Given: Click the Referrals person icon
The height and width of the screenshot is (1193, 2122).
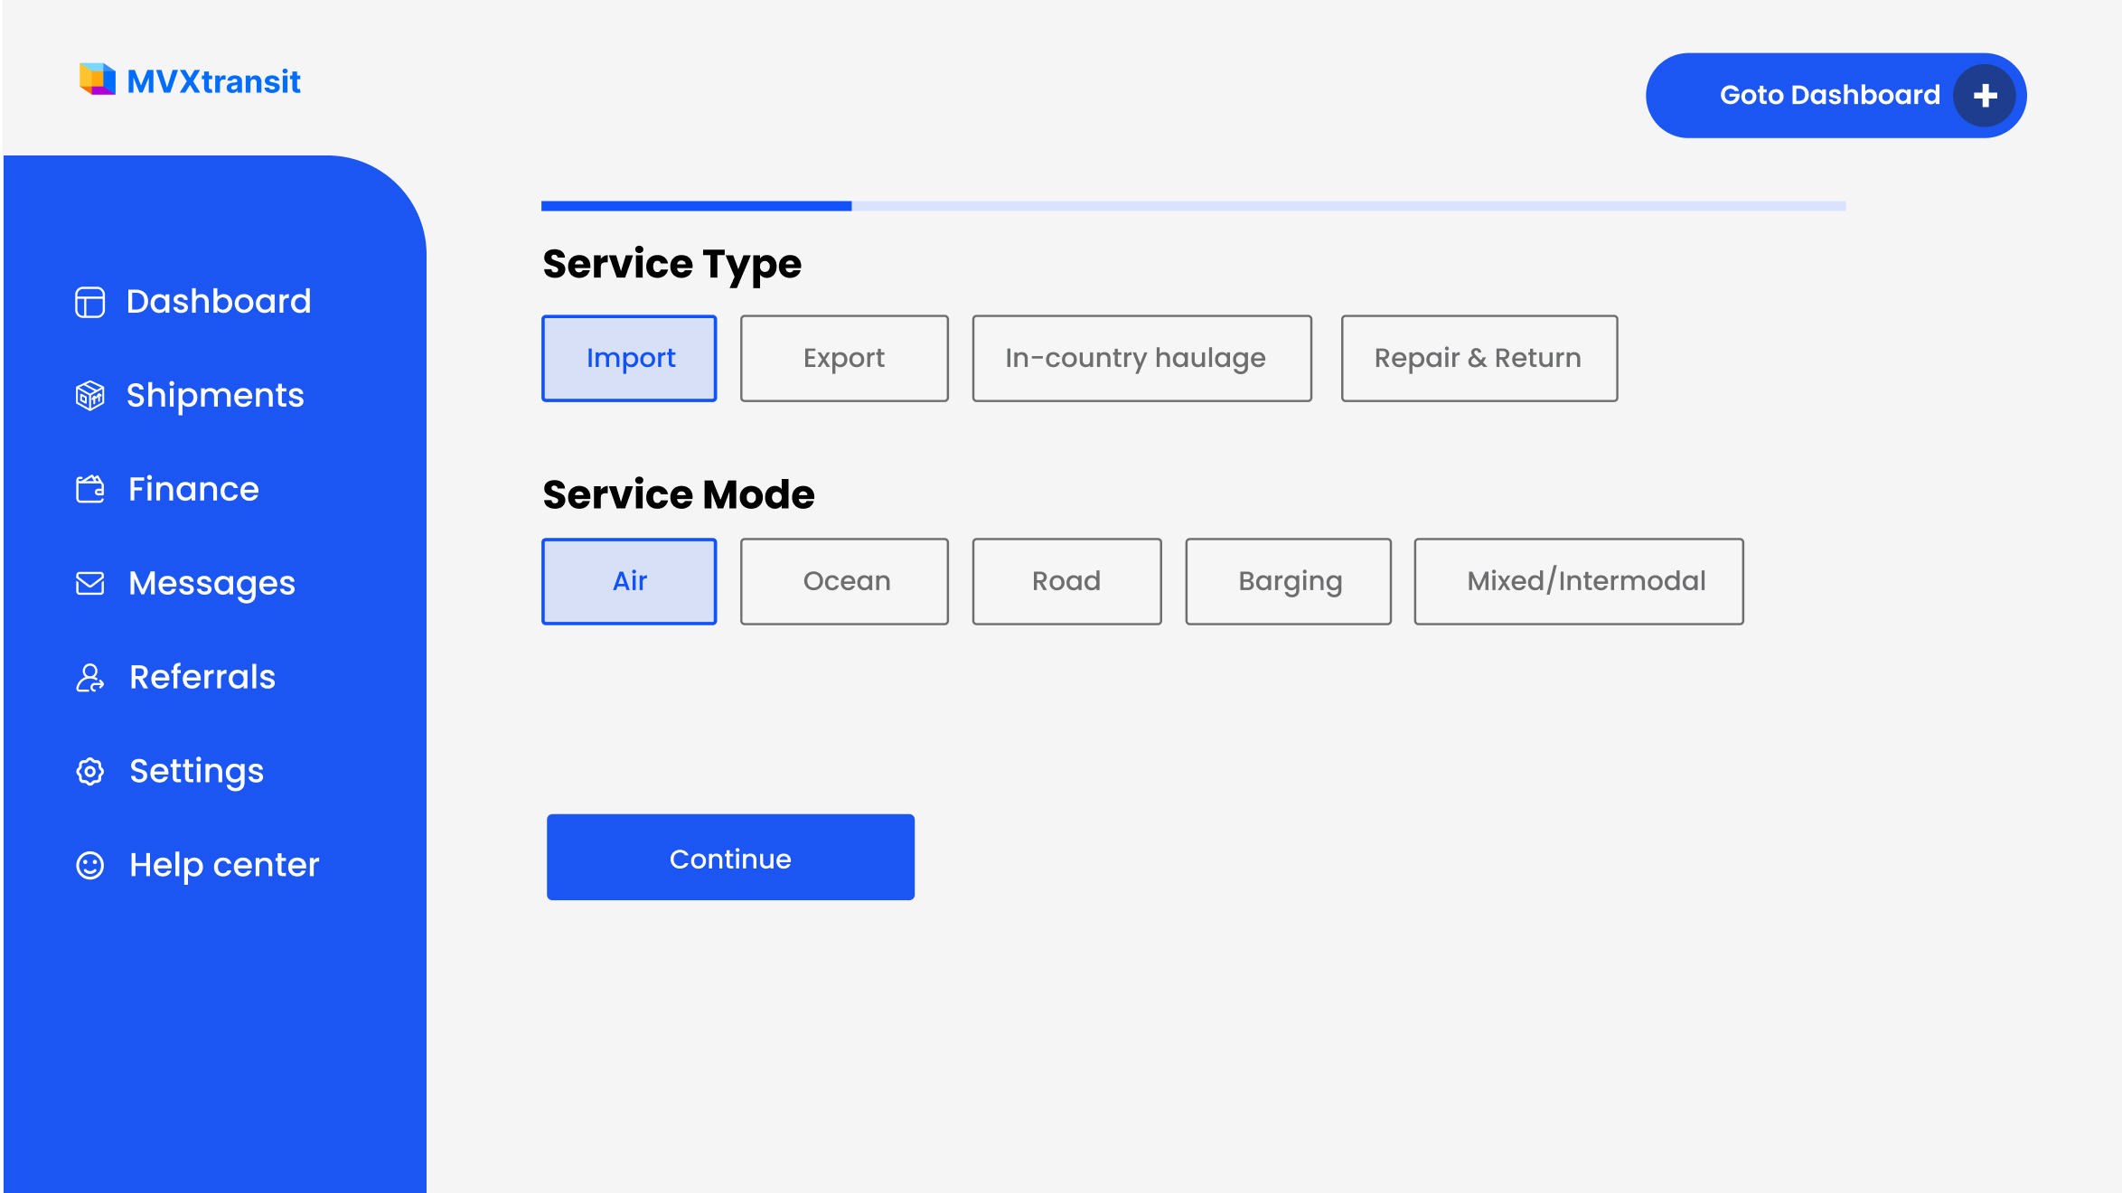Looking at the screenshot, I should pos(89,678).
